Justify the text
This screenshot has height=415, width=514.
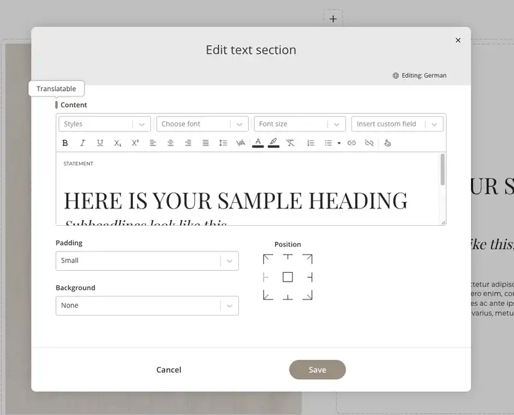(206, 143)
